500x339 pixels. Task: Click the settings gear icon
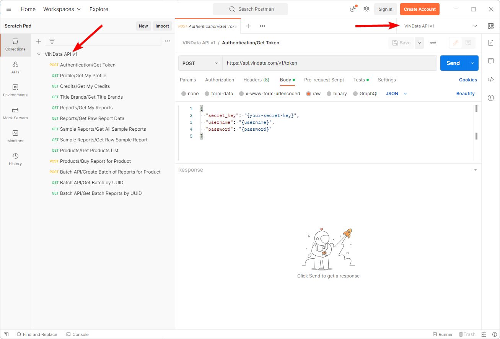[x=366, y=9]
